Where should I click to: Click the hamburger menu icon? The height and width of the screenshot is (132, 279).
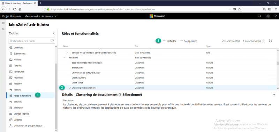tap(3, 23)
